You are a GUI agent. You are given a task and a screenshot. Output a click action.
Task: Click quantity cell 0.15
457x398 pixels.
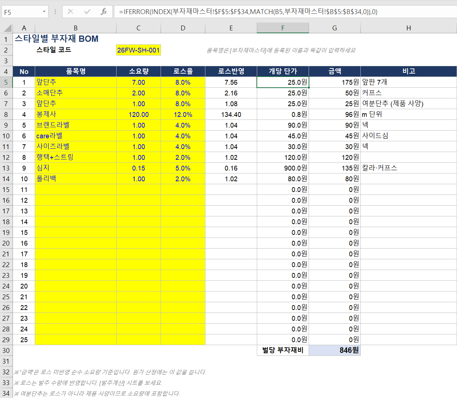click(138, 168)
